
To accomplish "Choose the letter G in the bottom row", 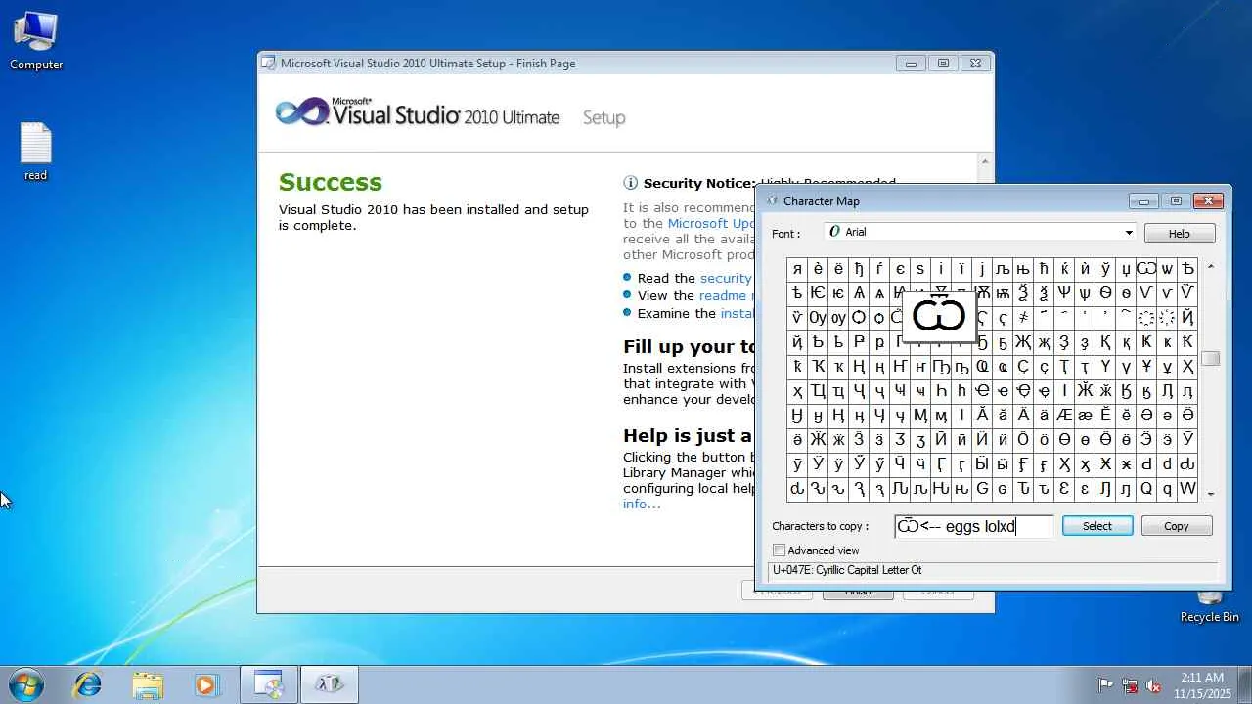I will coord(982,489).
